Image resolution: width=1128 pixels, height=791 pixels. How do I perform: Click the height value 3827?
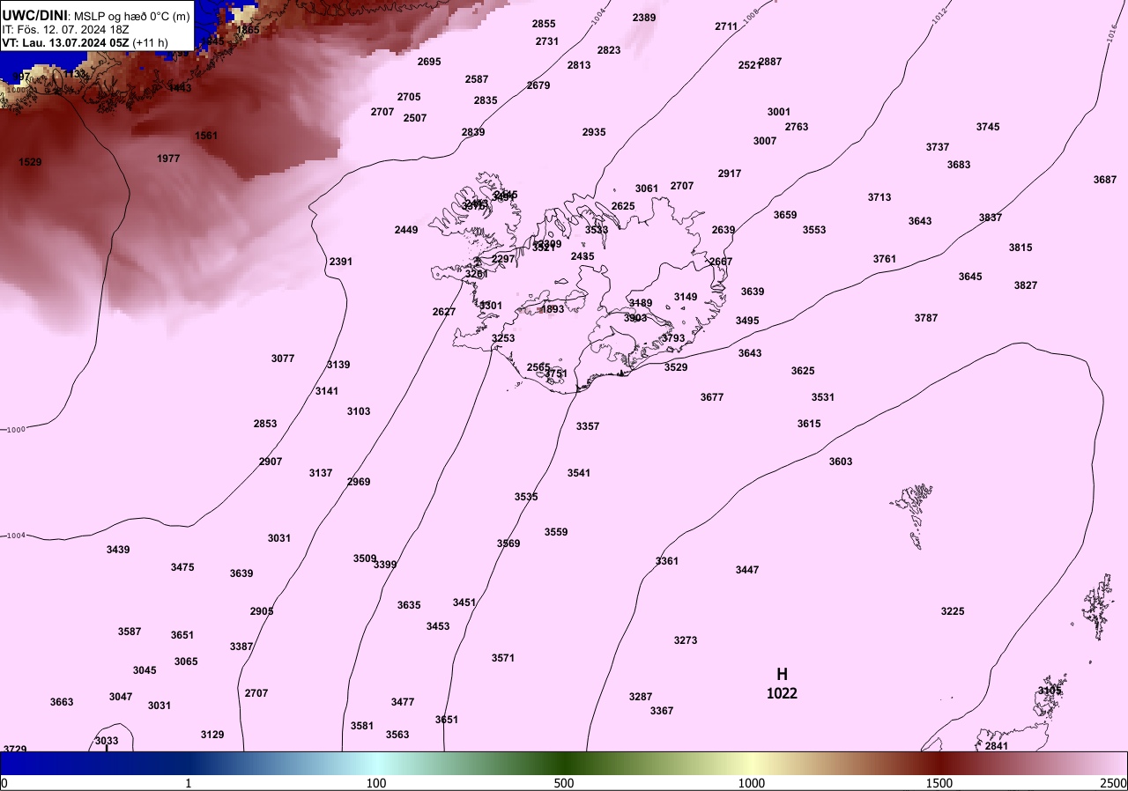(x=1026, y=285)
